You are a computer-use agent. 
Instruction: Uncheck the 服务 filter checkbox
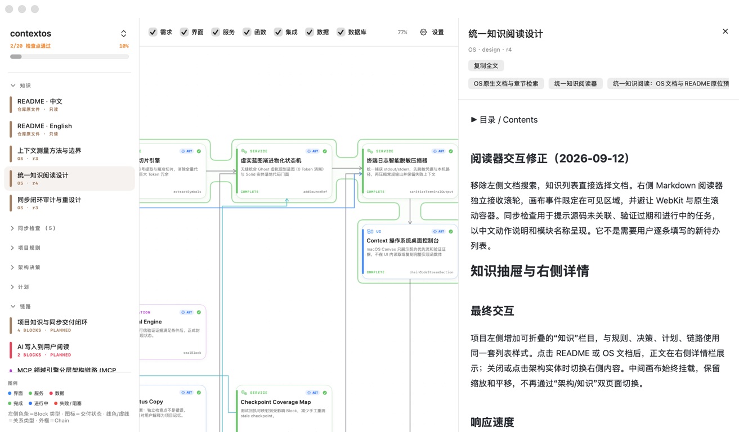click(216, 32)
